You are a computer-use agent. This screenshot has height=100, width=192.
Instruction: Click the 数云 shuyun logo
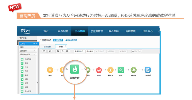coord(25,31)
